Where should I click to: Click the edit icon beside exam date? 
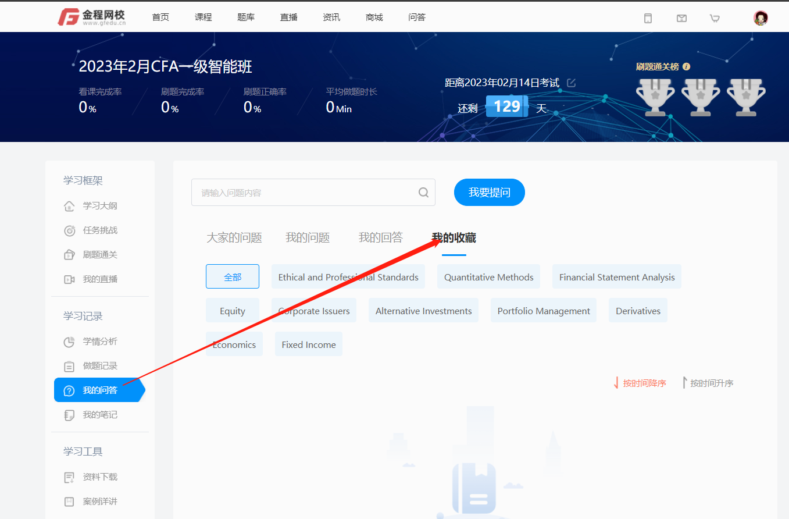[571, 83]
